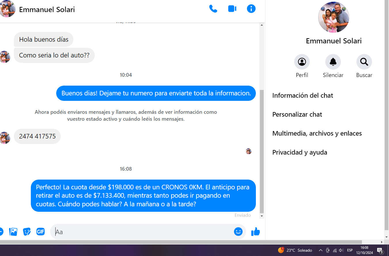Search the conversation with Buscar magnifier

pos(364,62)
